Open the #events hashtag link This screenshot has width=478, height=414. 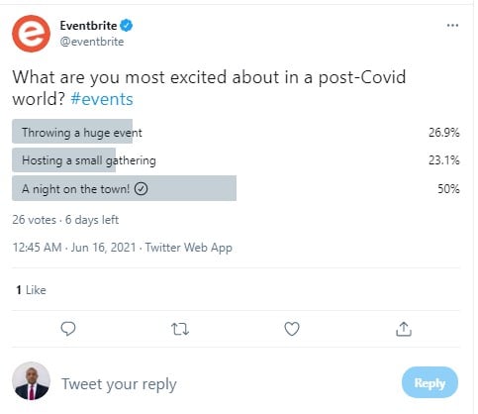coord(102,99)
